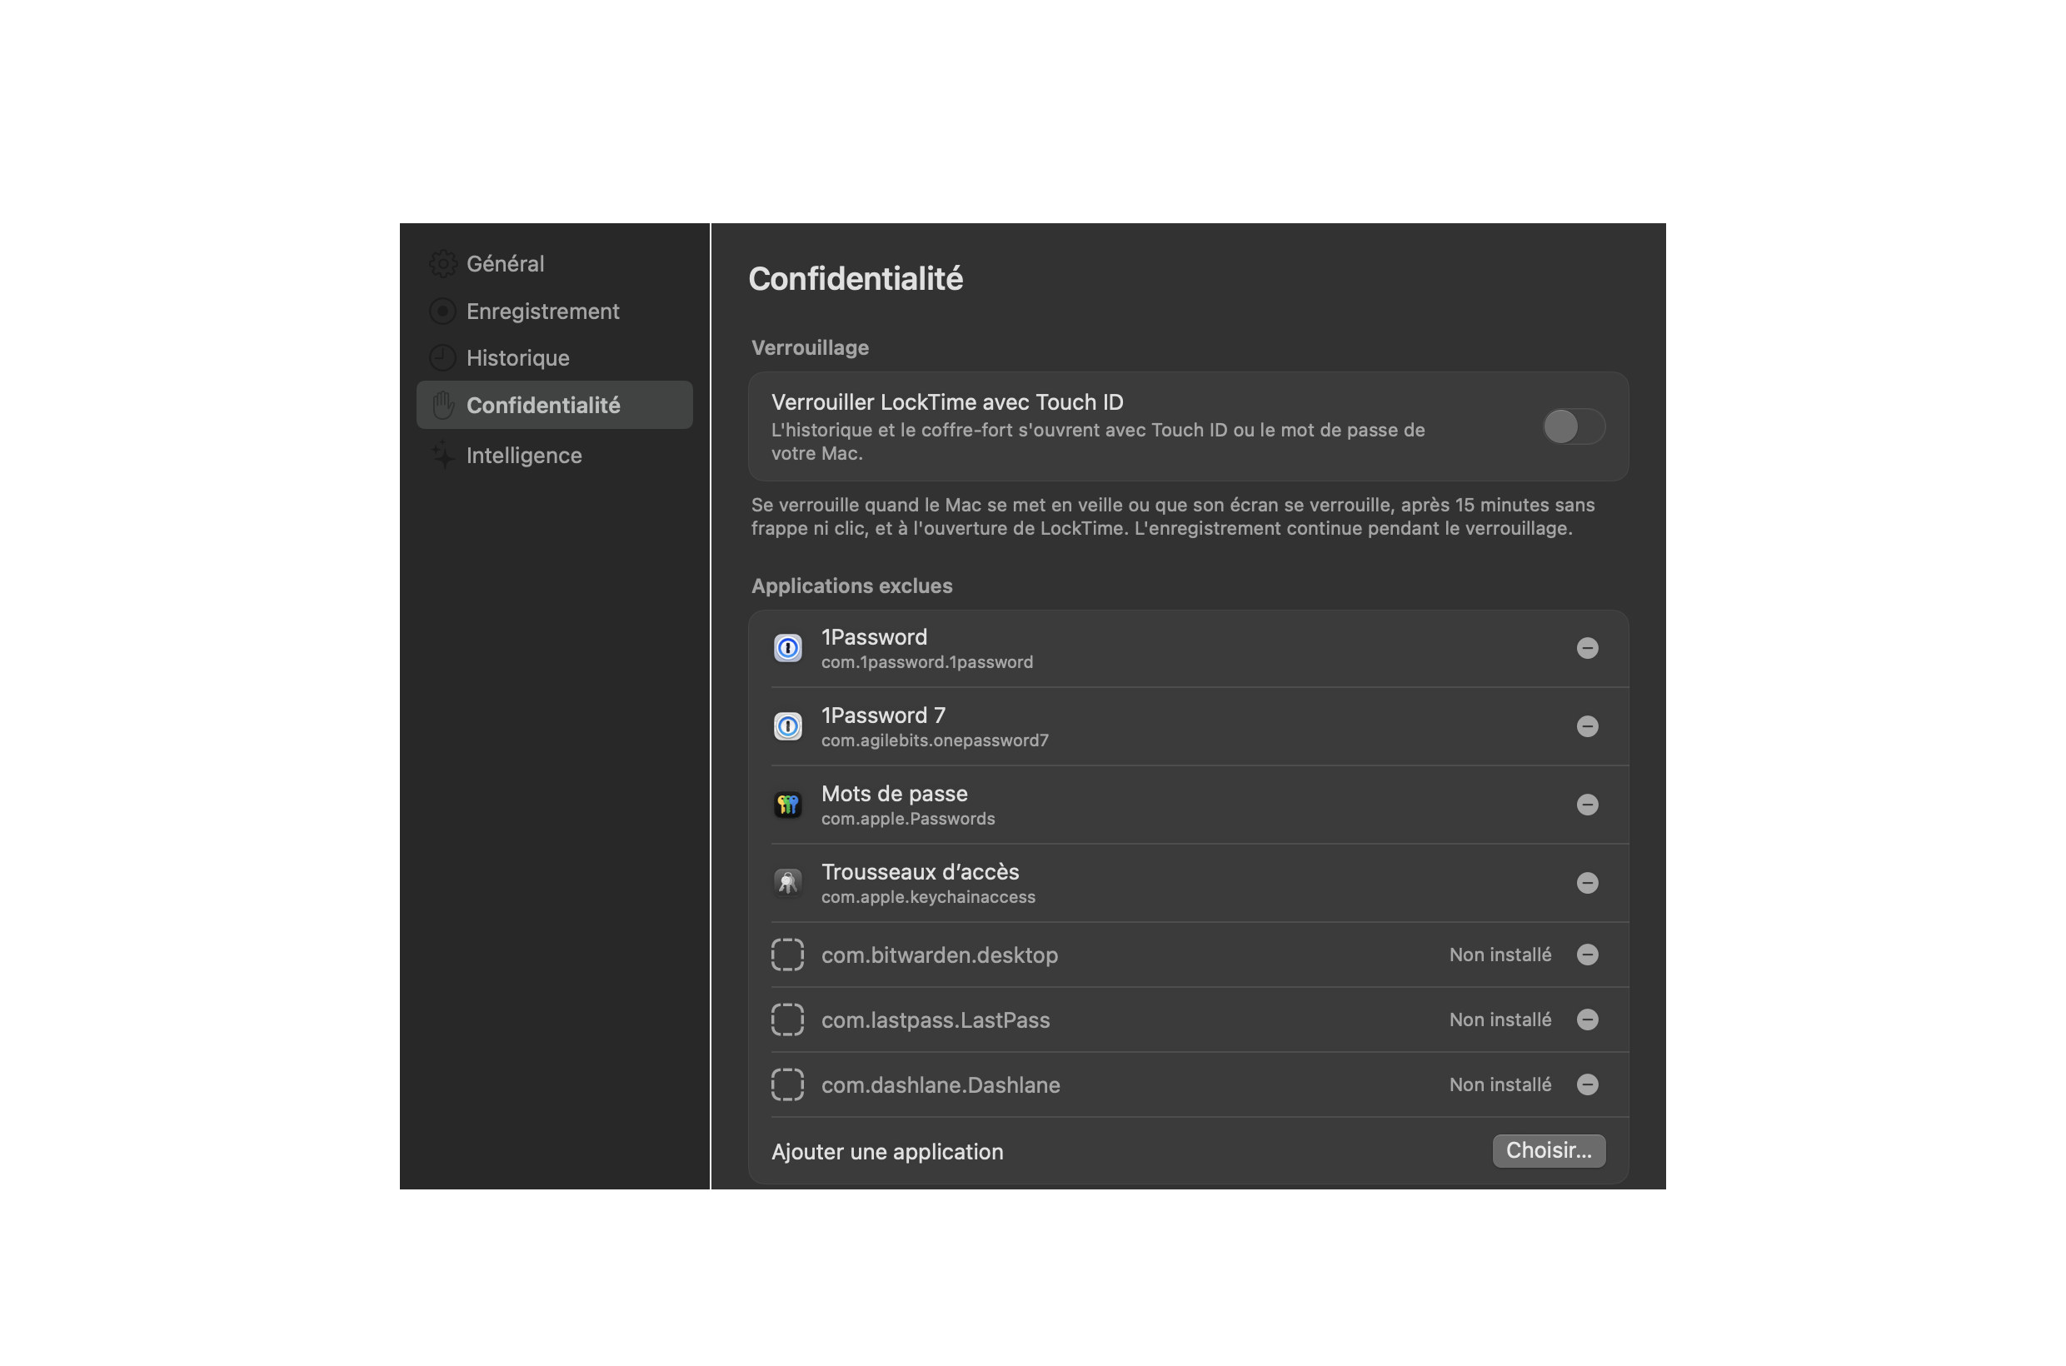Remove com.lastpass.LastPass from exclusions

pyautogui.click(x=1588, y=1020)
